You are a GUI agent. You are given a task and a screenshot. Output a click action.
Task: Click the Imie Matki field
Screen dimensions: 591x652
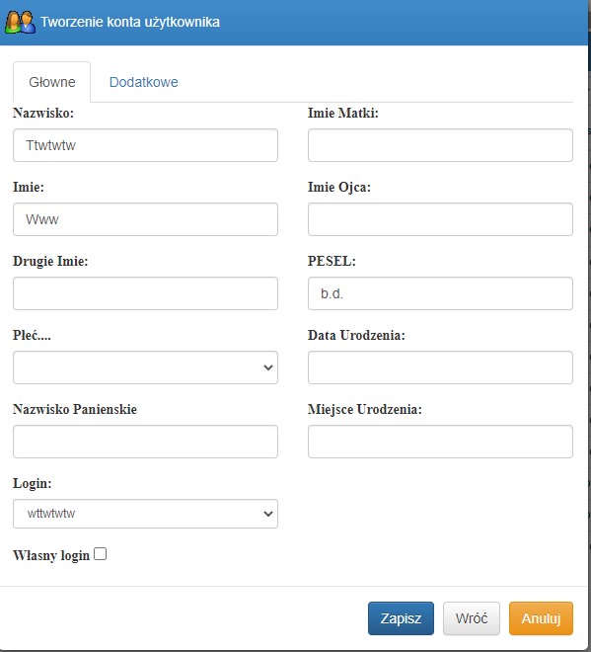pos(440,145)
